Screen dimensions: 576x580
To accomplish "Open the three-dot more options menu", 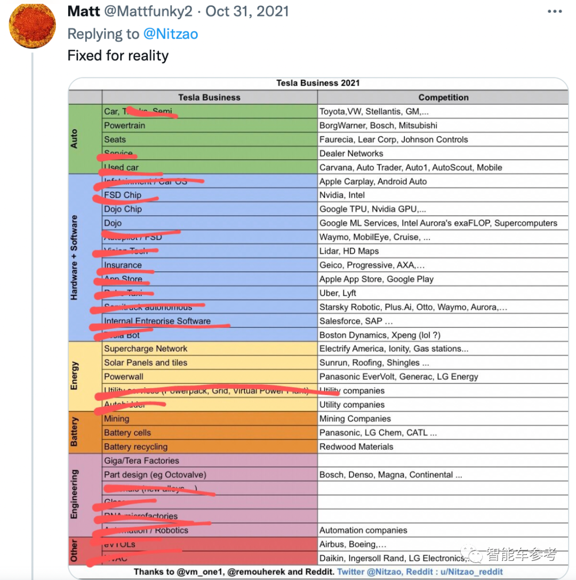I will click(x=556, y=12).
